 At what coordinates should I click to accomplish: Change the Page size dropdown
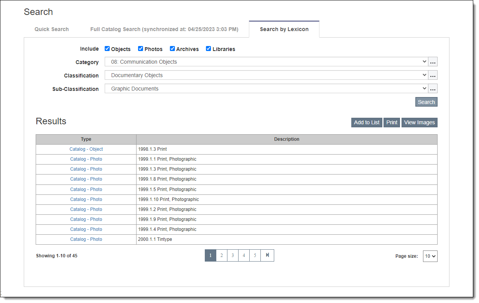[430, 256]
